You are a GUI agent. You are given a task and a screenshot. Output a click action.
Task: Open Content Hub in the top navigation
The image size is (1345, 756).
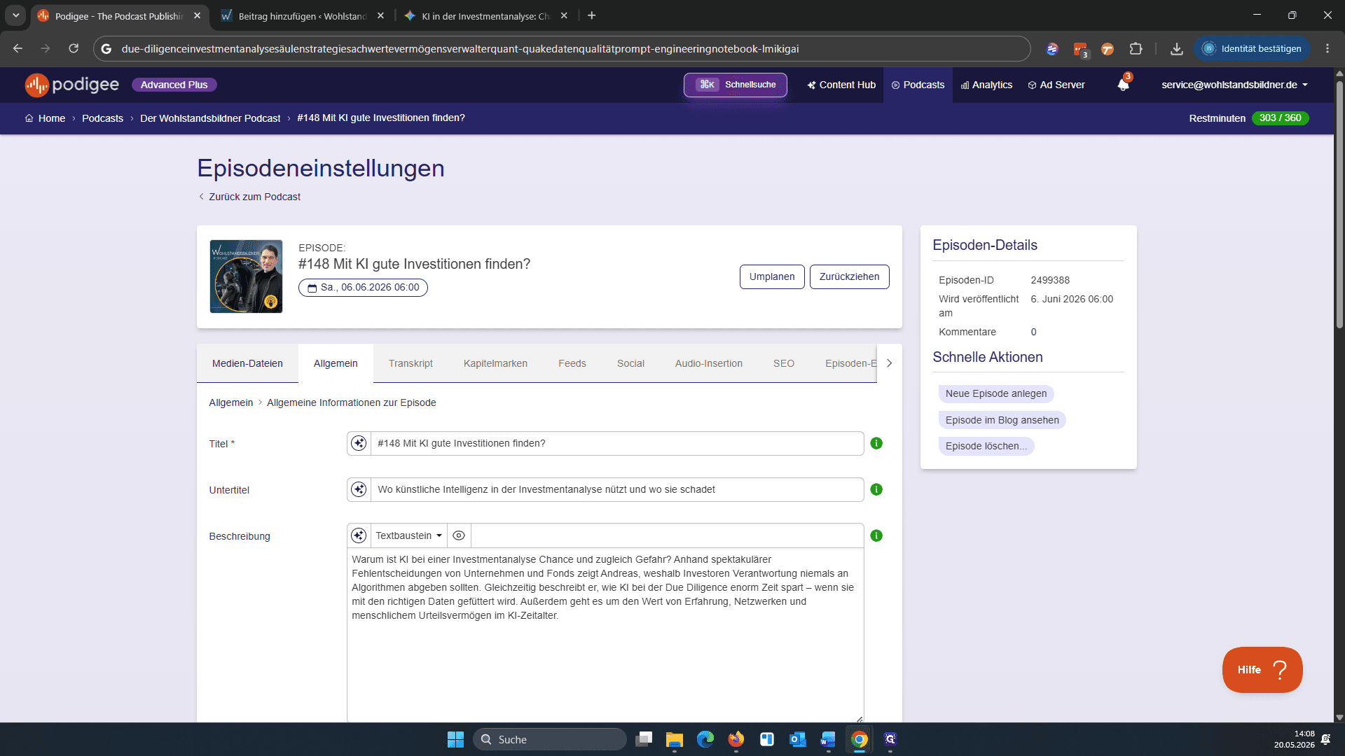pyautogui.click(x=841, y=85)
